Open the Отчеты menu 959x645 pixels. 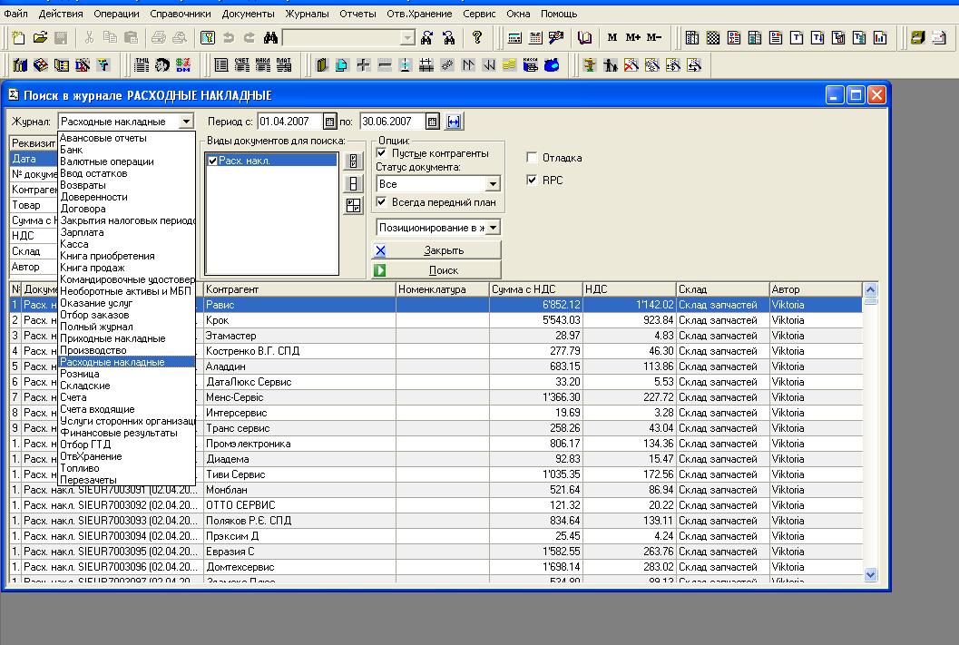(x=357, y=15)
